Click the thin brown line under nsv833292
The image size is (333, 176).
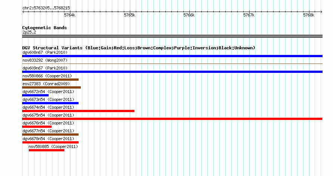coord(172,64)
